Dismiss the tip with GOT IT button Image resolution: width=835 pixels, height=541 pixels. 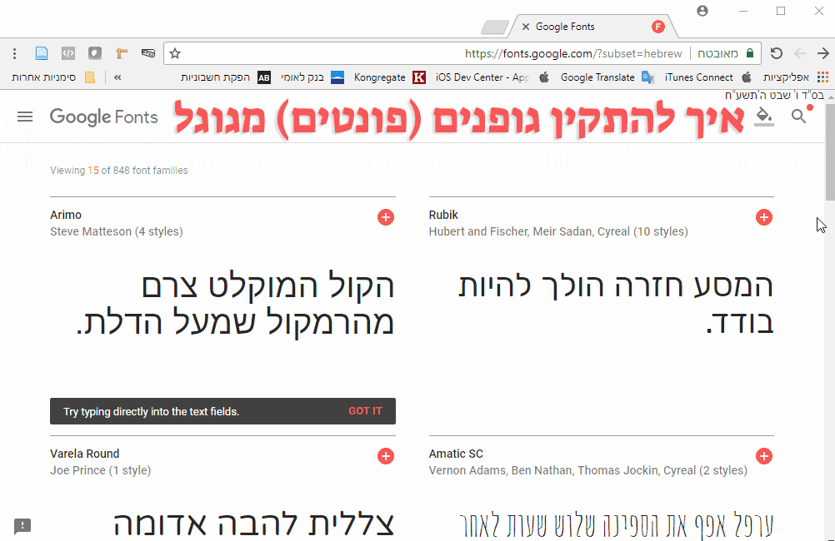(x=365, y=410)
